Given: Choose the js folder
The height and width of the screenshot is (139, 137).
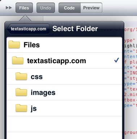Looking at the screenshot, I should [64, 108].
